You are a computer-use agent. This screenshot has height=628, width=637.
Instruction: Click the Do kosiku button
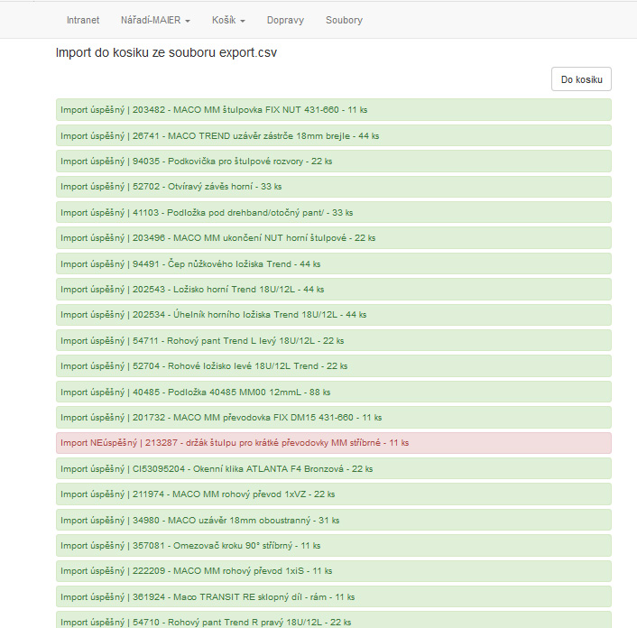pyautogui.click(x=581, y=79)
